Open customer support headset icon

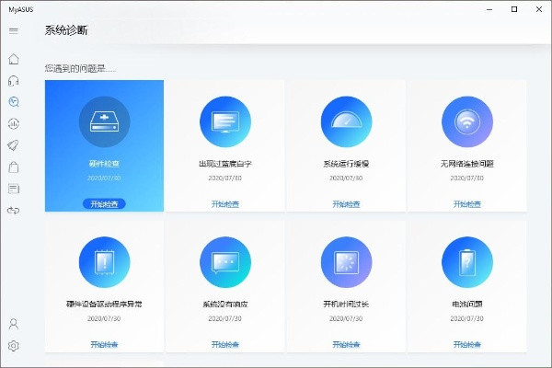[14, 81]
